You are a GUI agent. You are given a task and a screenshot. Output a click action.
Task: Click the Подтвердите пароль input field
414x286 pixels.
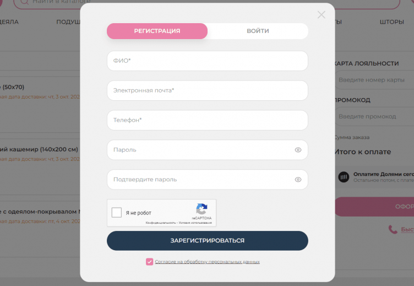pos(198,180)
